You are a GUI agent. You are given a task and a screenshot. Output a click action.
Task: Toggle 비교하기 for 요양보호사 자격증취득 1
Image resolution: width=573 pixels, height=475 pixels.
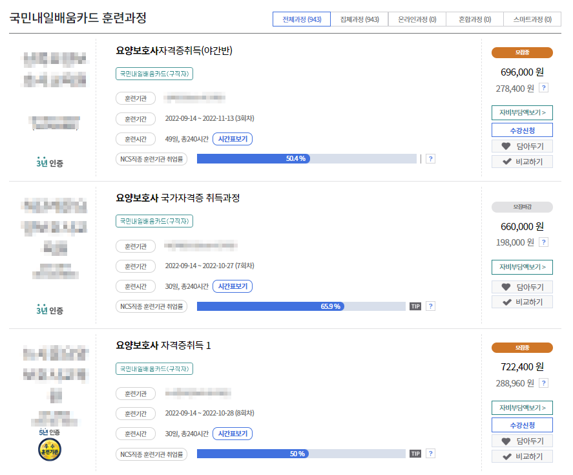click(522, 456)
